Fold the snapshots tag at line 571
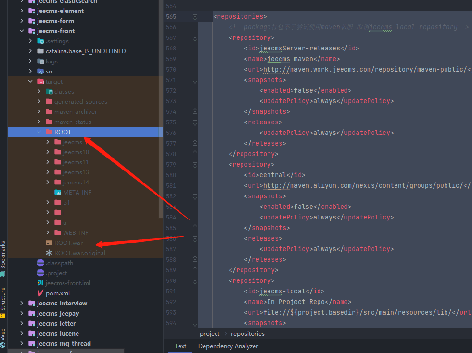Viewport: 472px width, 353px height. pyautogui.click(x=195, y=80)
